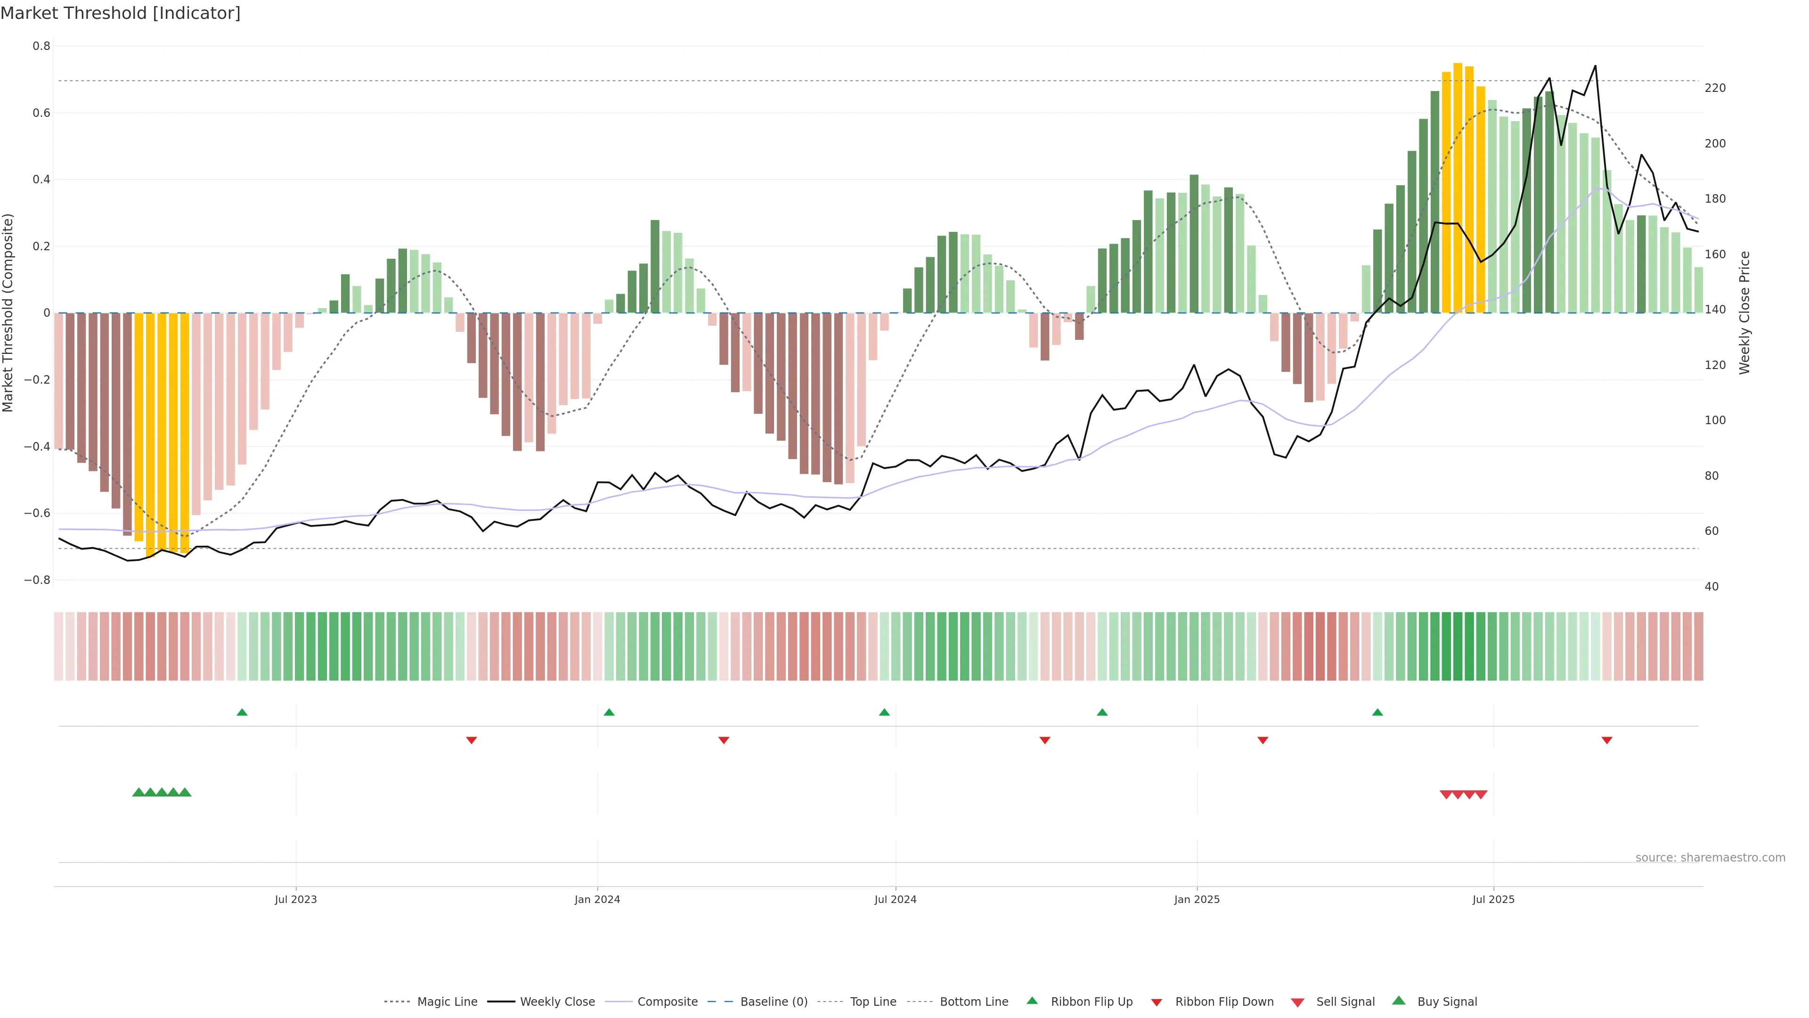The image size is (1809, 1018).
Task: Click Market Threshold [Indicator] chart title
Action: pos(120,13)
